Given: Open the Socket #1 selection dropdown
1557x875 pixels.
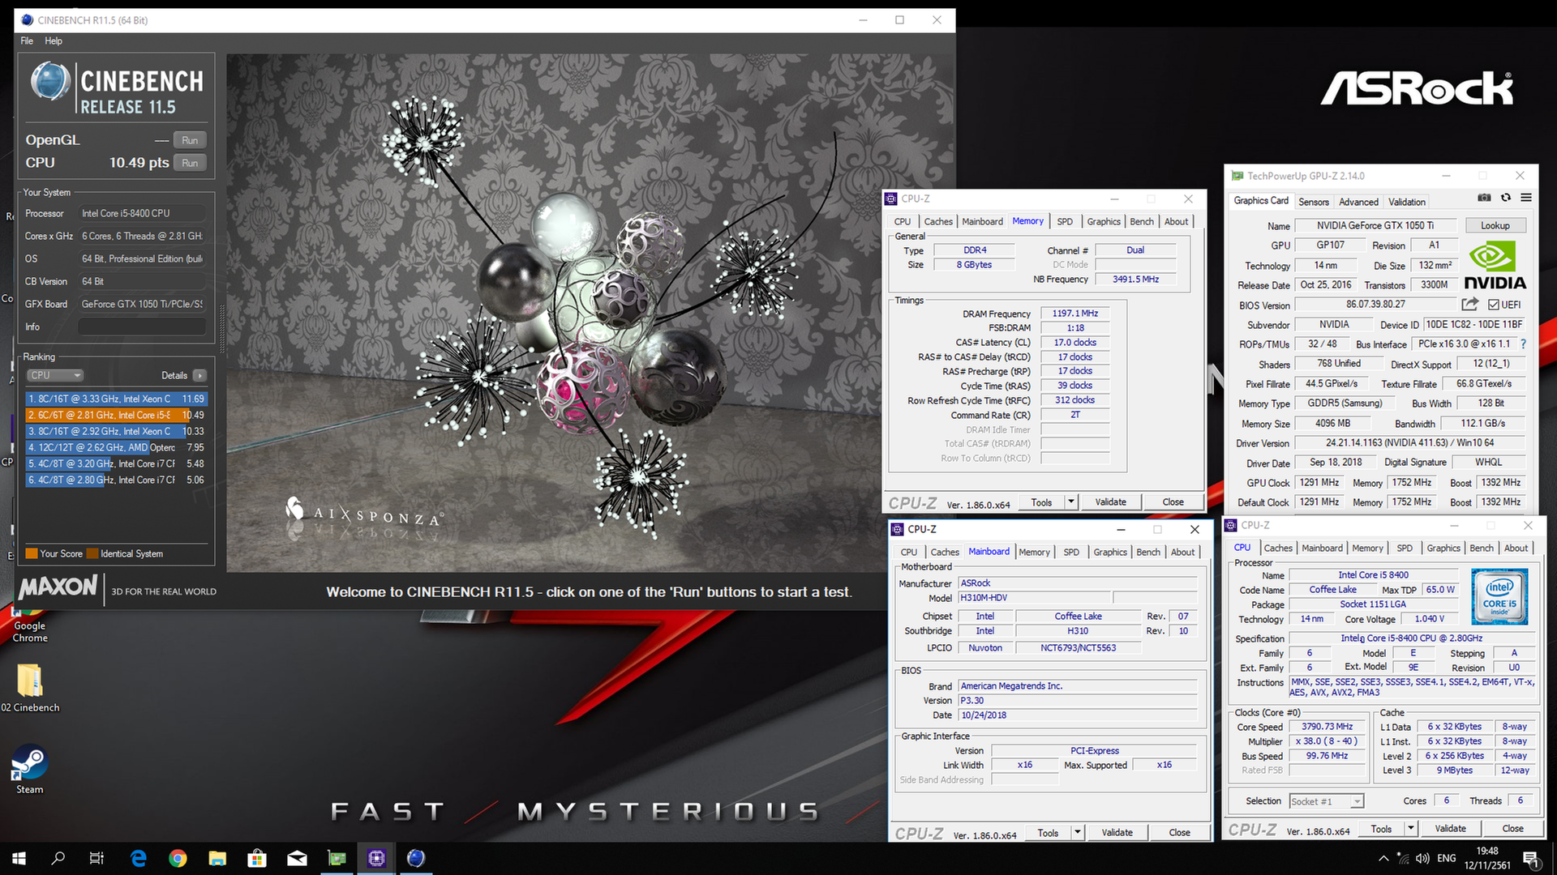Looking at the screenshot, I should (1327, 801).
